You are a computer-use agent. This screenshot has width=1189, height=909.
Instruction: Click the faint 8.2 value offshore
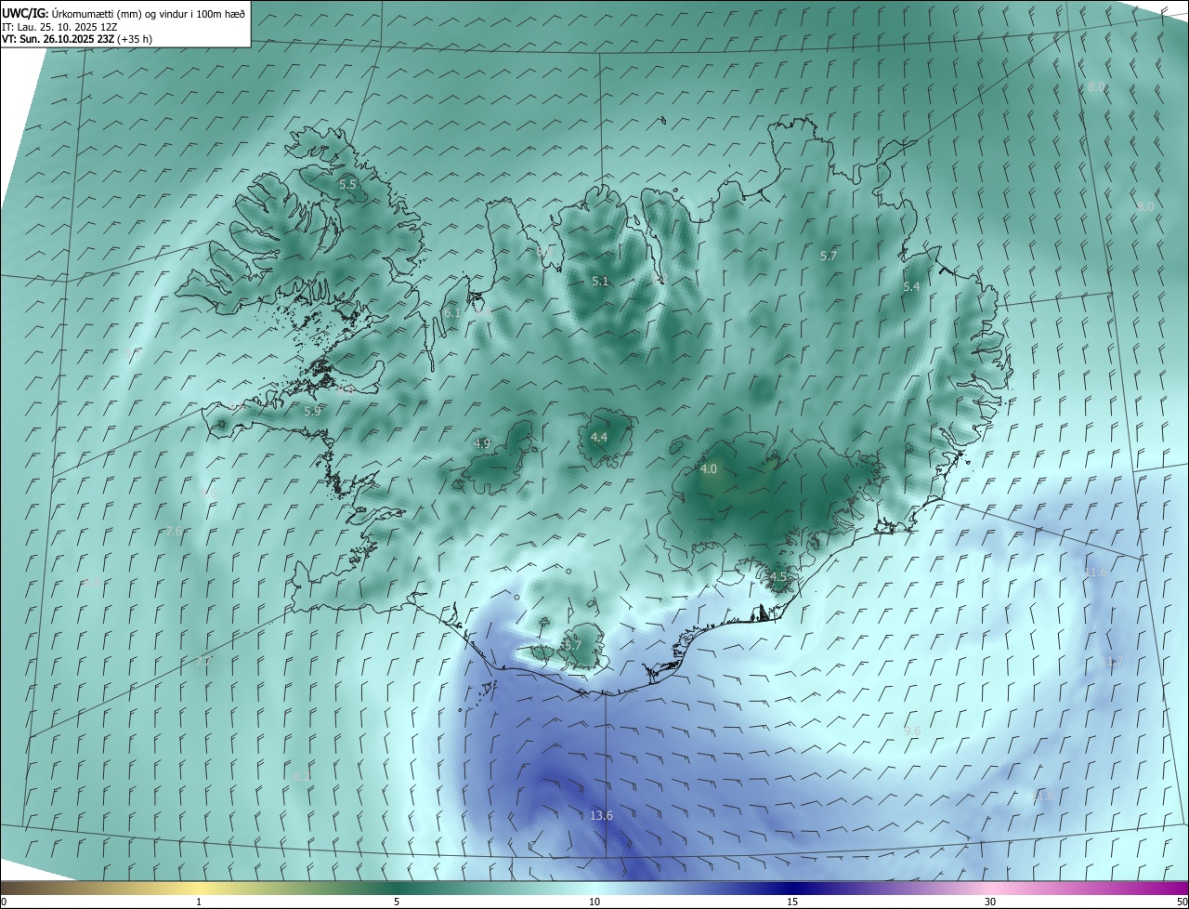302,775
